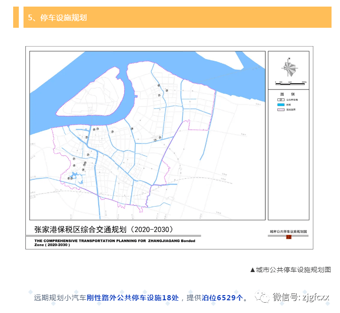Open the parking facilities planning map image
Screen dimensions: 340x313
tap(169, 148)
